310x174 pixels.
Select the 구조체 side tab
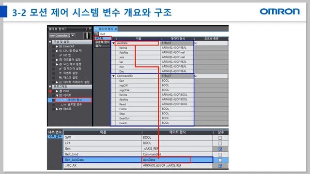(x=102, y=38)
